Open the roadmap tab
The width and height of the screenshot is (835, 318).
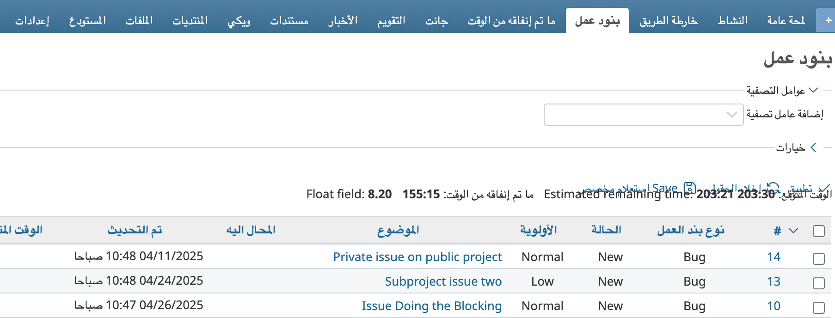coord(668,21)
